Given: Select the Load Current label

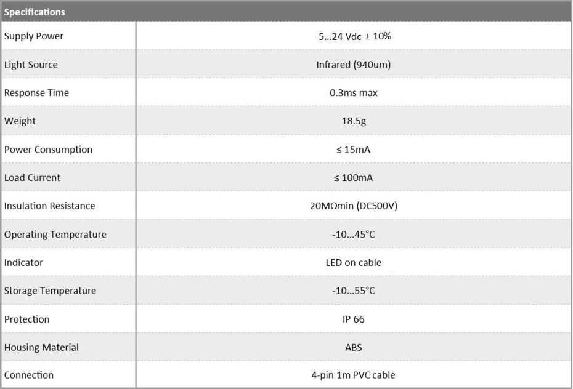Looking at the screenshot, I should tap(32, 178).
